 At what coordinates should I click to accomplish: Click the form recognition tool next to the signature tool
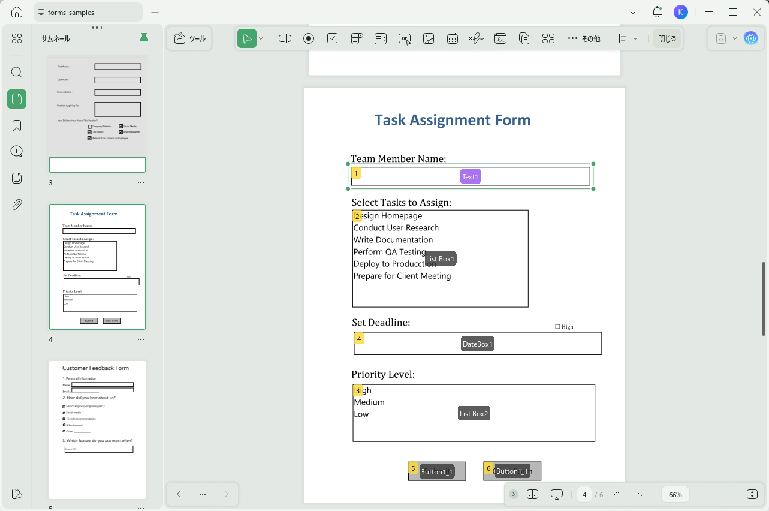[500, 38]
